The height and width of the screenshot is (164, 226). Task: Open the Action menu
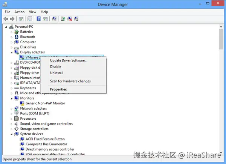point(20,12)
